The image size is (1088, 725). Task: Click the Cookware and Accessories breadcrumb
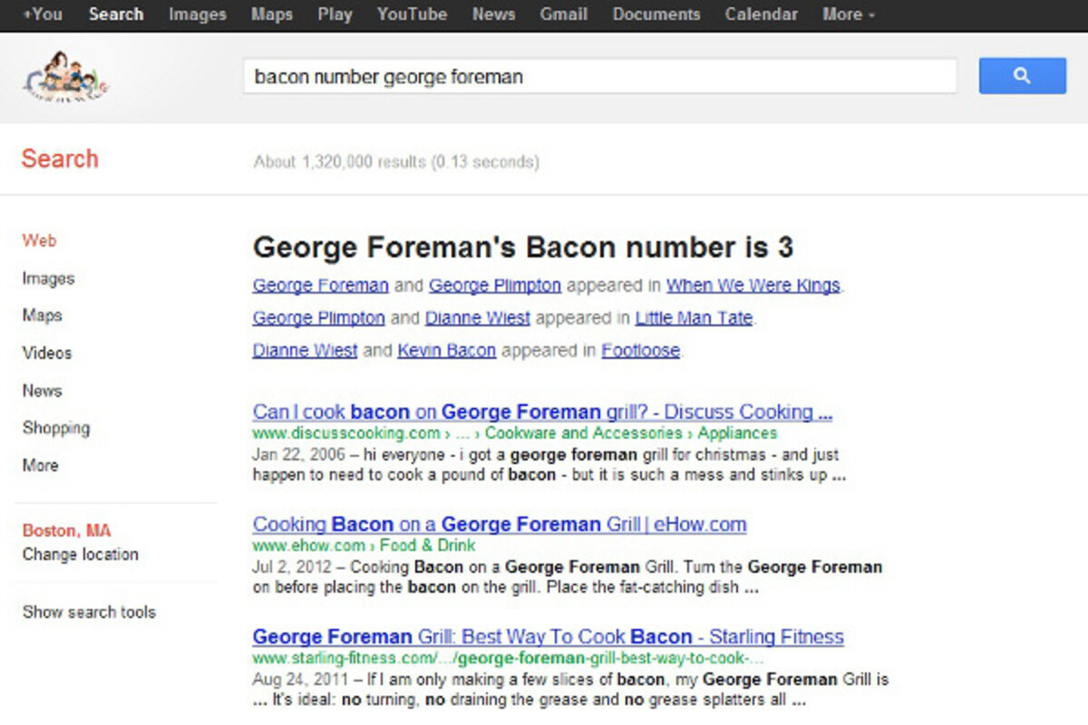[x=583, y=433]
